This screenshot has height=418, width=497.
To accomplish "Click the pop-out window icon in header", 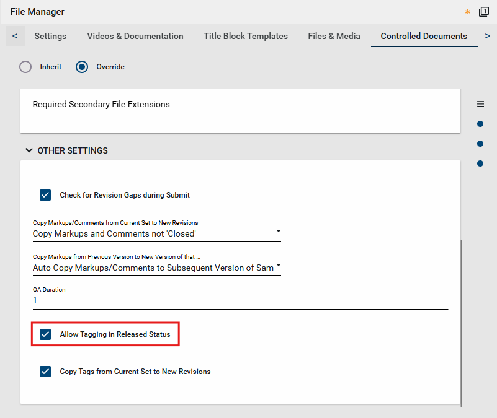I will (484, 12).
